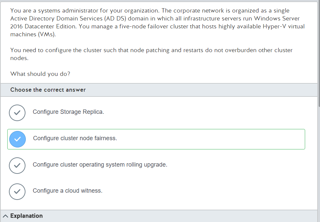Click the vertical scrollbar thumb on the right
This screenshot has width=320, height=222.
click(x=319, y=54)
